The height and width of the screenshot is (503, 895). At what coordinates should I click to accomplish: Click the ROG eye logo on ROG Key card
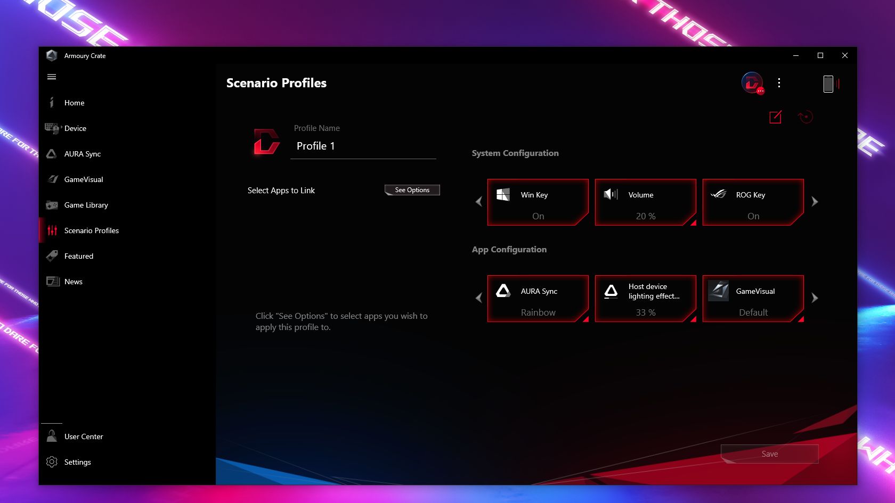pyautogui.click(x=718, y=194)
